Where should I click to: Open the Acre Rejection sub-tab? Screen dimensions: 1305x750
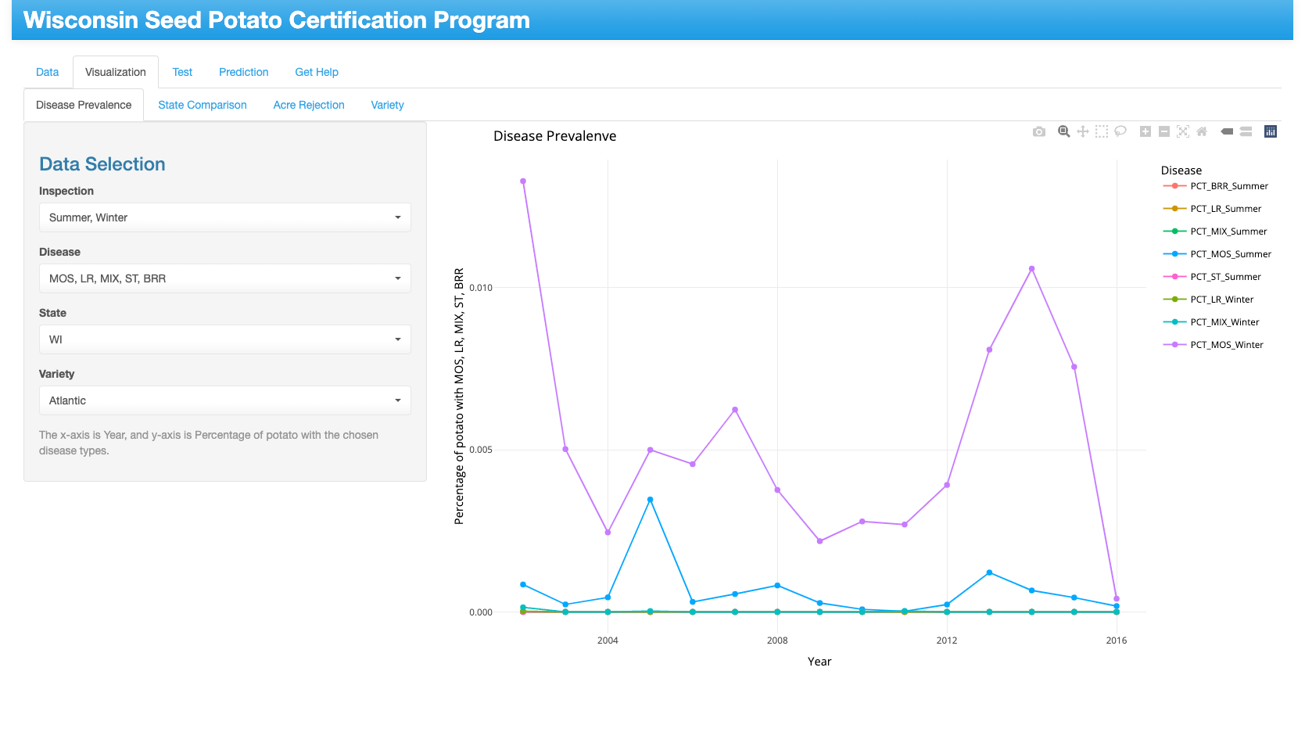tap(309, 105)
